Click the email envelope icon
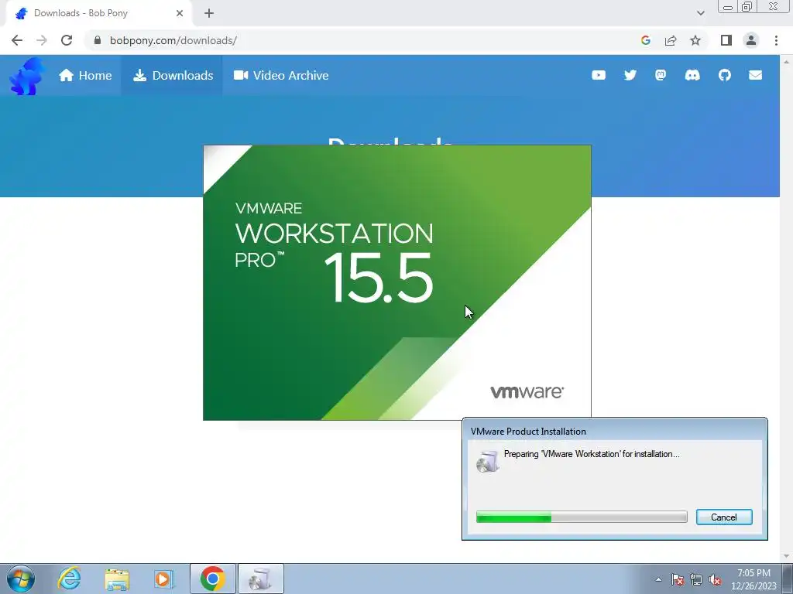Image resolution: width=793 pixels, height=594 pixels. click(x=755, y=75)
